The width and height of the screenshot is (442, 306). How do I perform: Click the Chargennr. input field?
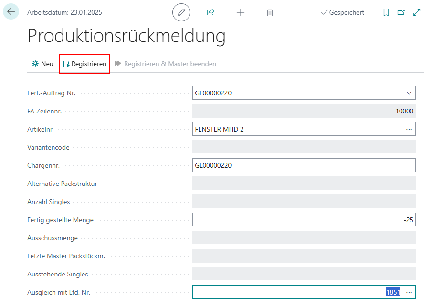tap(304, 165)
